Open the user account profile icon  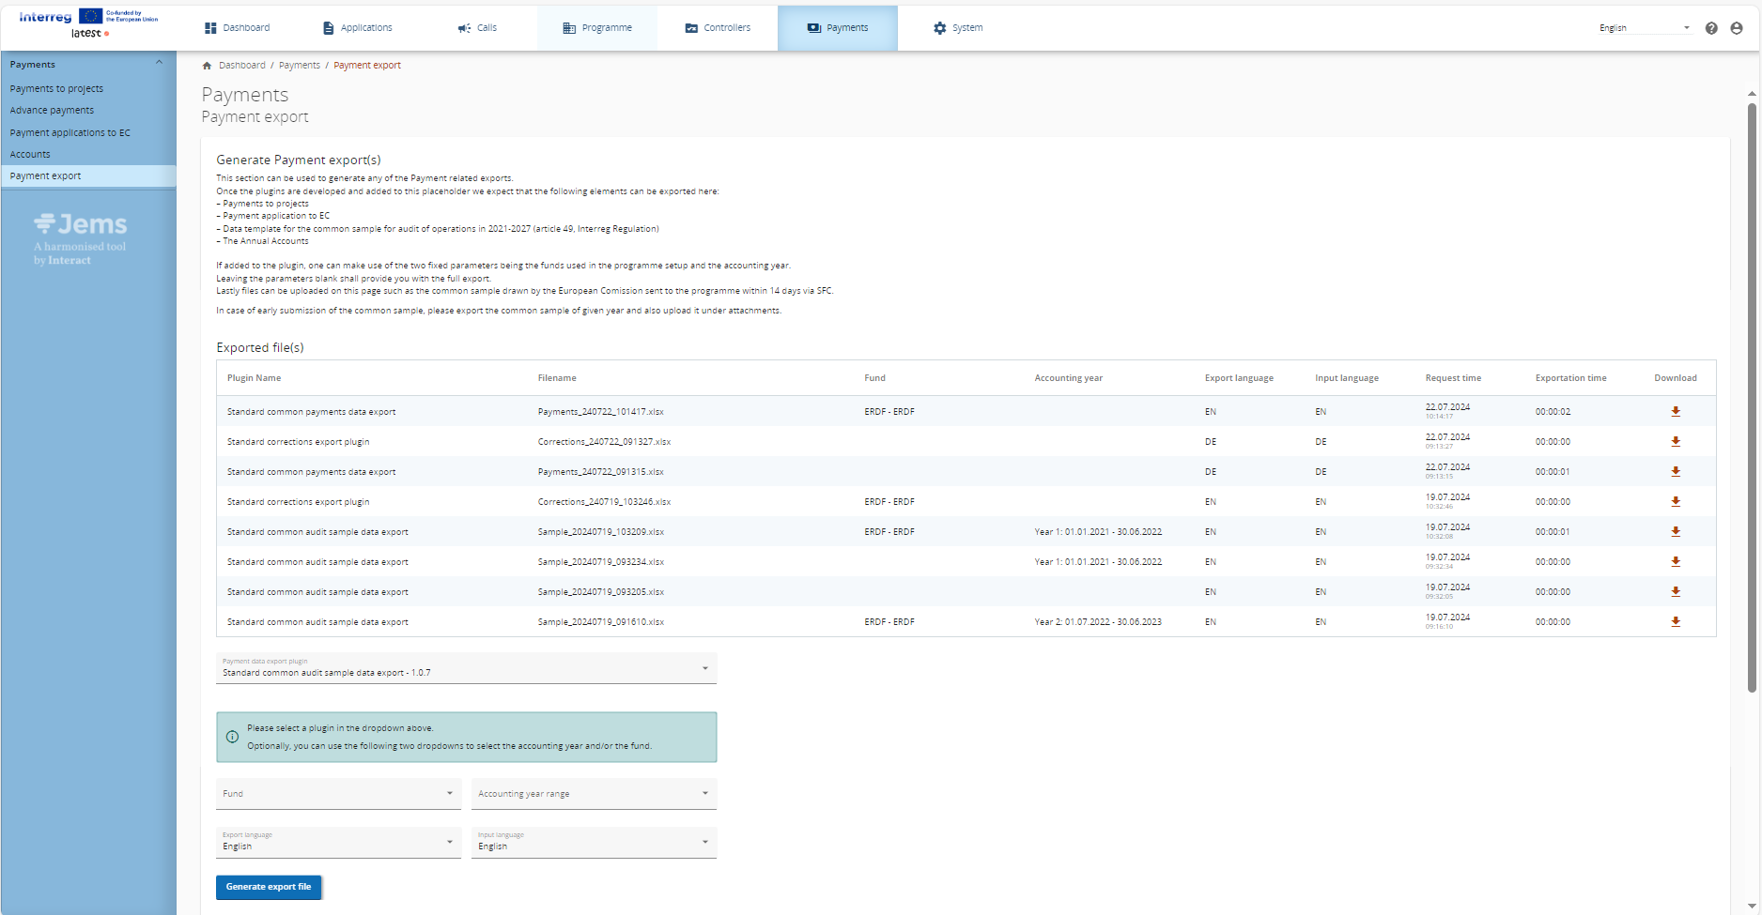coord(1737,28)
